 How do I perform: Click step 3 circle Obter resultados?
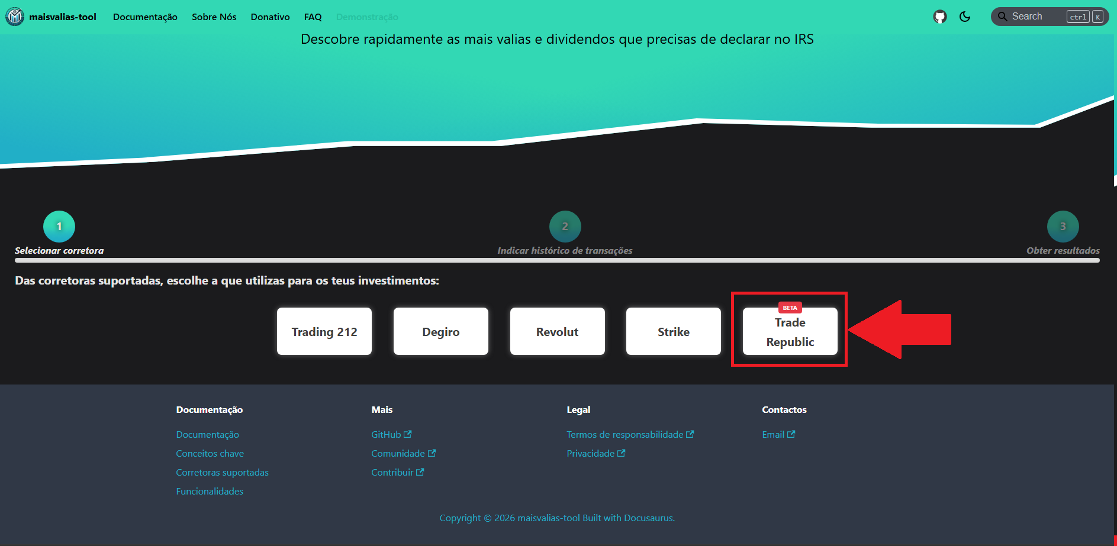point(1063,227)
